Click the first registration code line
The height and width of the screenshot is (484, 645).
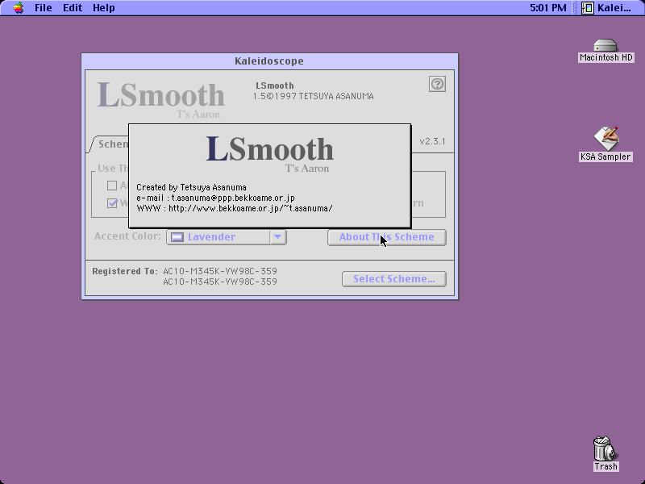(220, 271)
